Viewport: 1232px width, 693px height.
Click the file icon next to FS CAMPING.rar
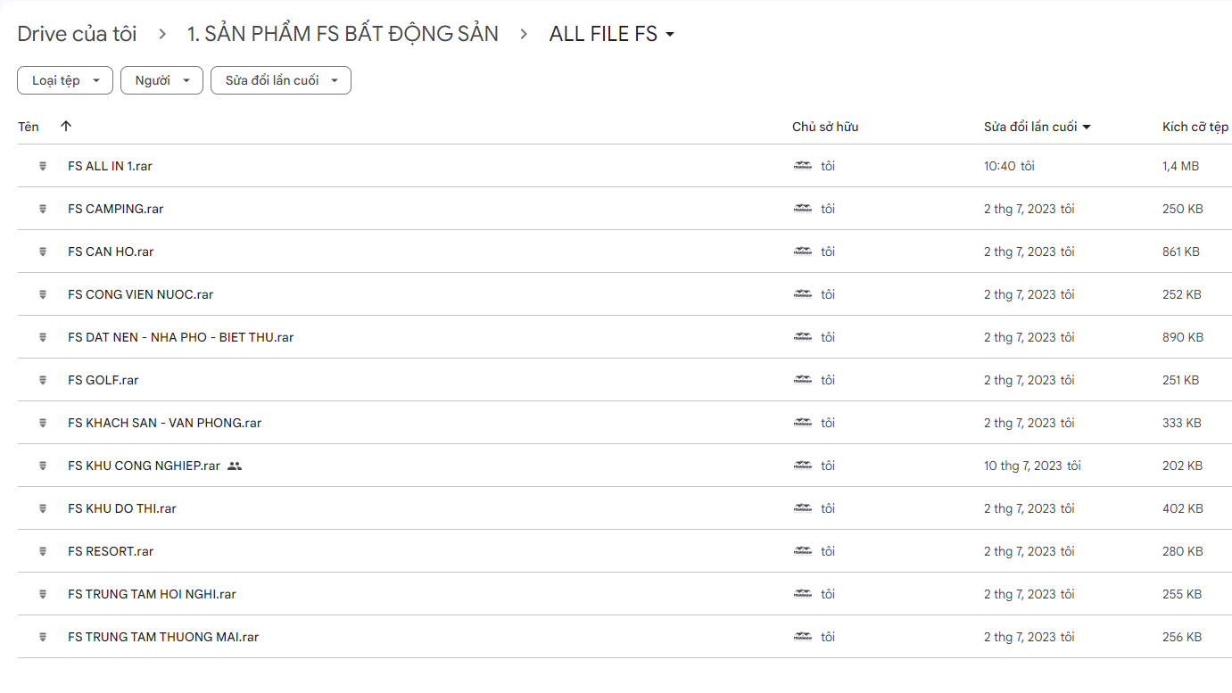42,209
